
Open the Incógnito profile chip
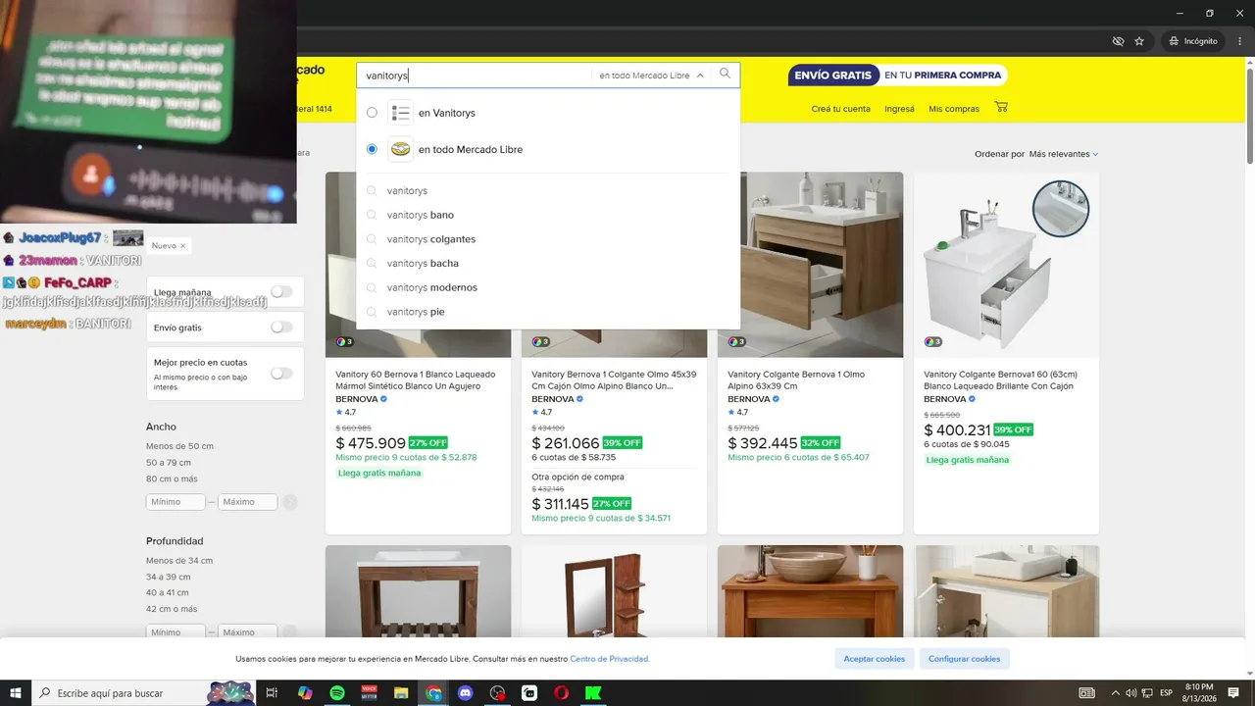tap(1193, 41)
